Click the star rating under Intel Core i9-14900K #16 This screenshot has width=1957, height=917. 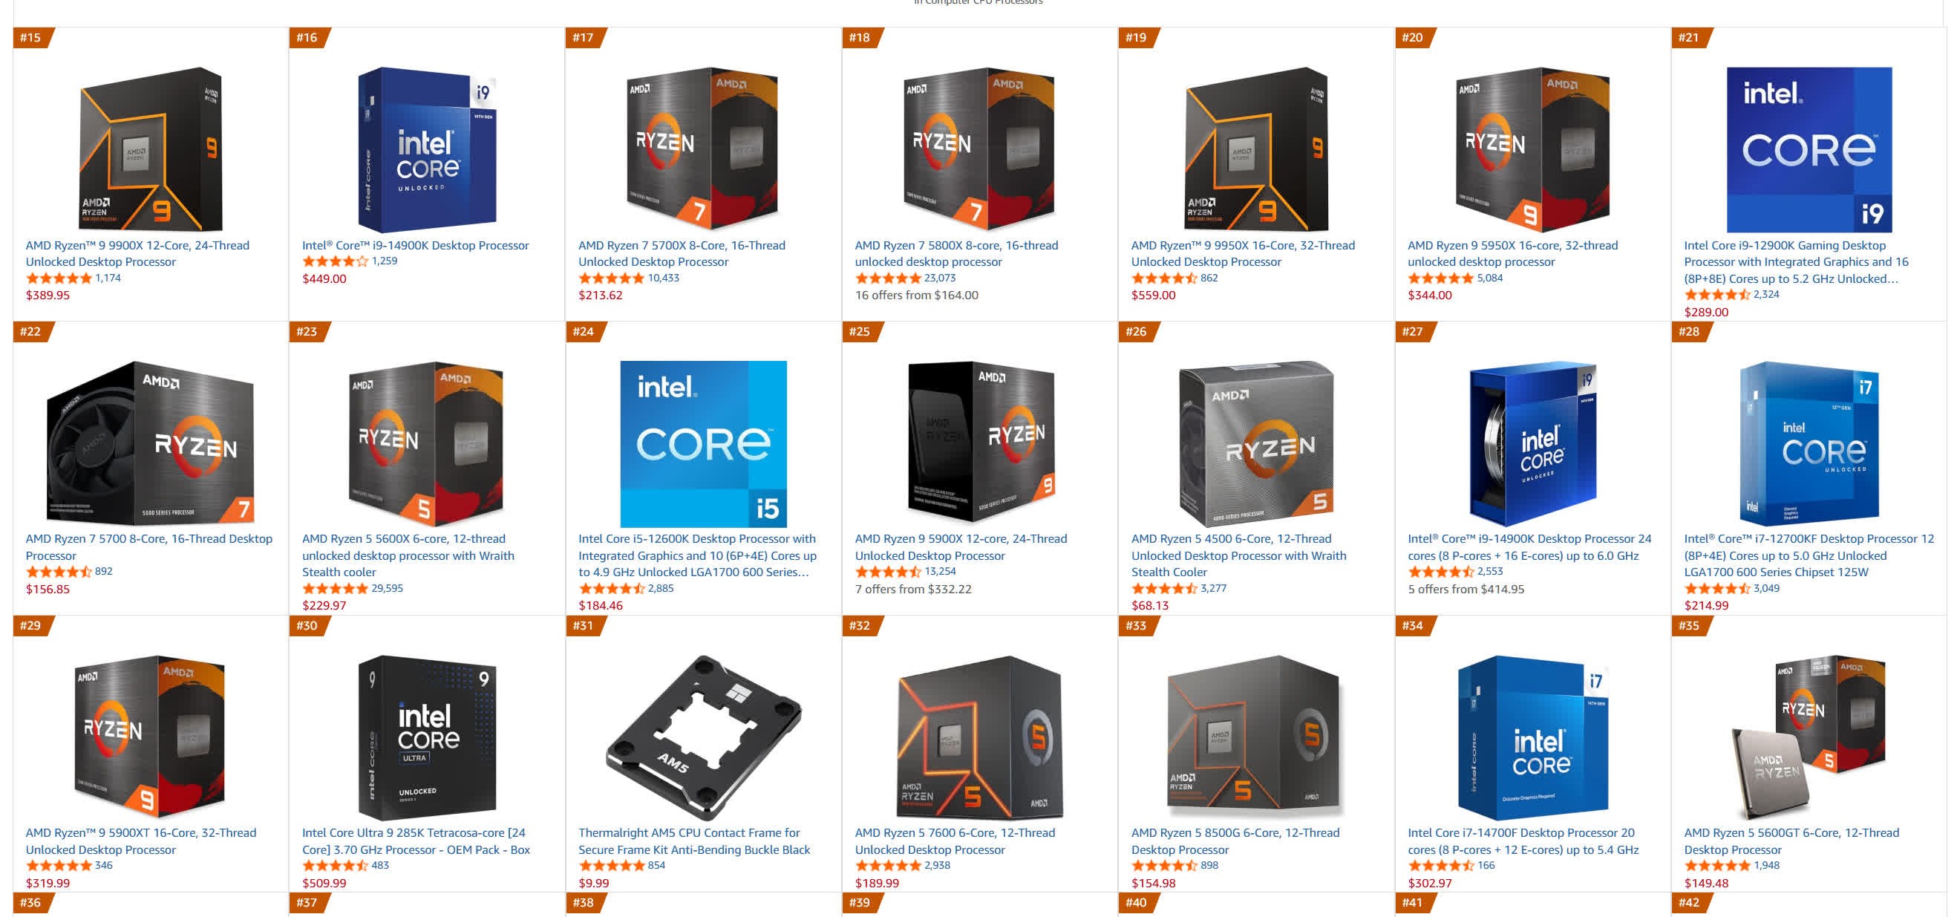pyautogui.click(x=335, y=261)
